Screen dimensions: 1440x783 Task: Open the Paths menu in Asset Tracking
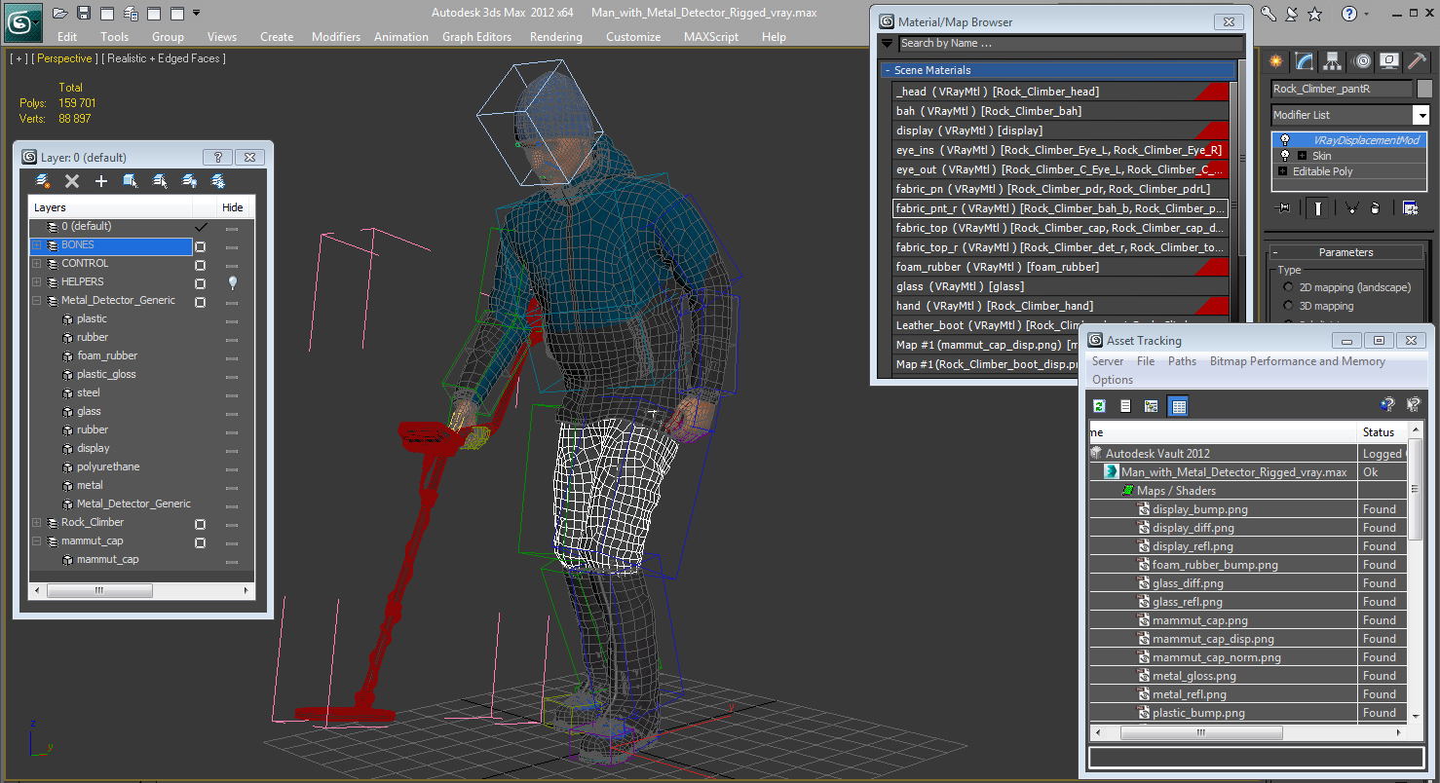(x=1182, y=361)
